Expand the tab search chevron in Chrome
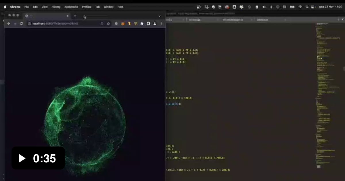345x181 pixels. point(160,16)
